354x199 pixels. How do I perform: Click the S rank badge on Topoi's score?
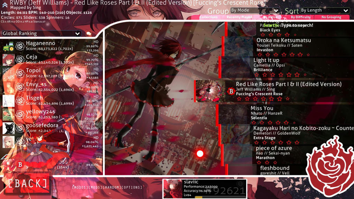point(20,73)
